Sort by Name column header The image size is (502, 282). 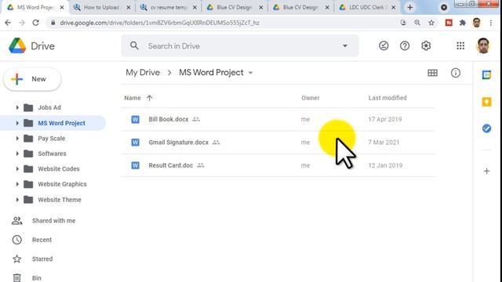(133, 98)
